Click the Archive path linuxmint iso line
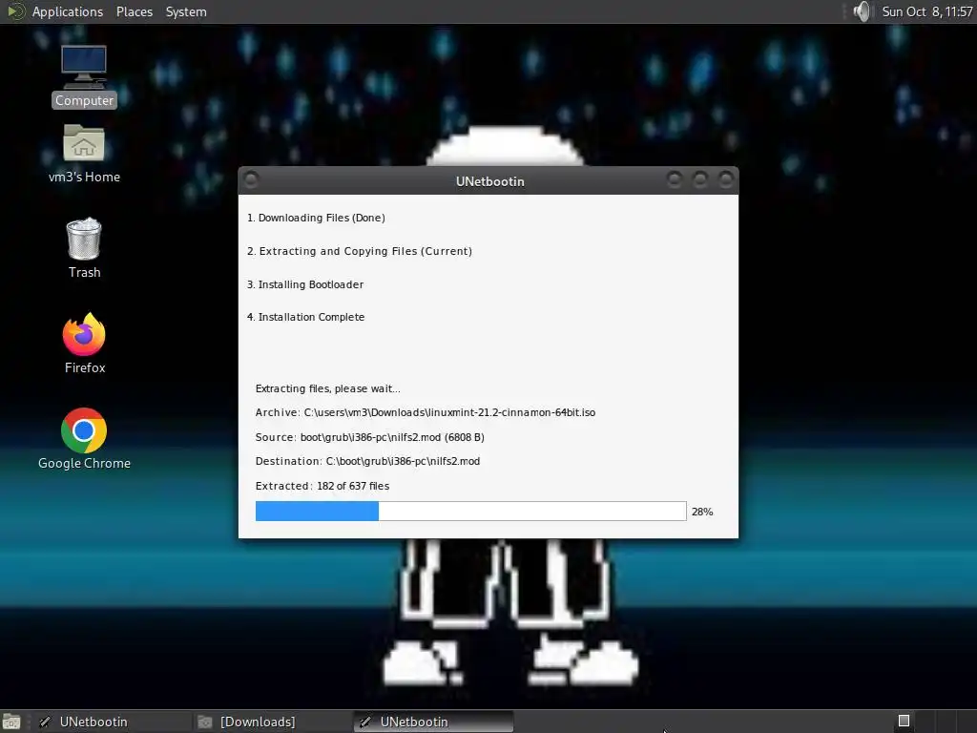This screenshot has height=733, width=977. tap(426, 412)
